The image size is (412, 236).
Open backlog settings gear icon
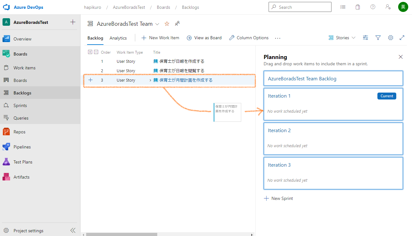(x=391, y=38)
